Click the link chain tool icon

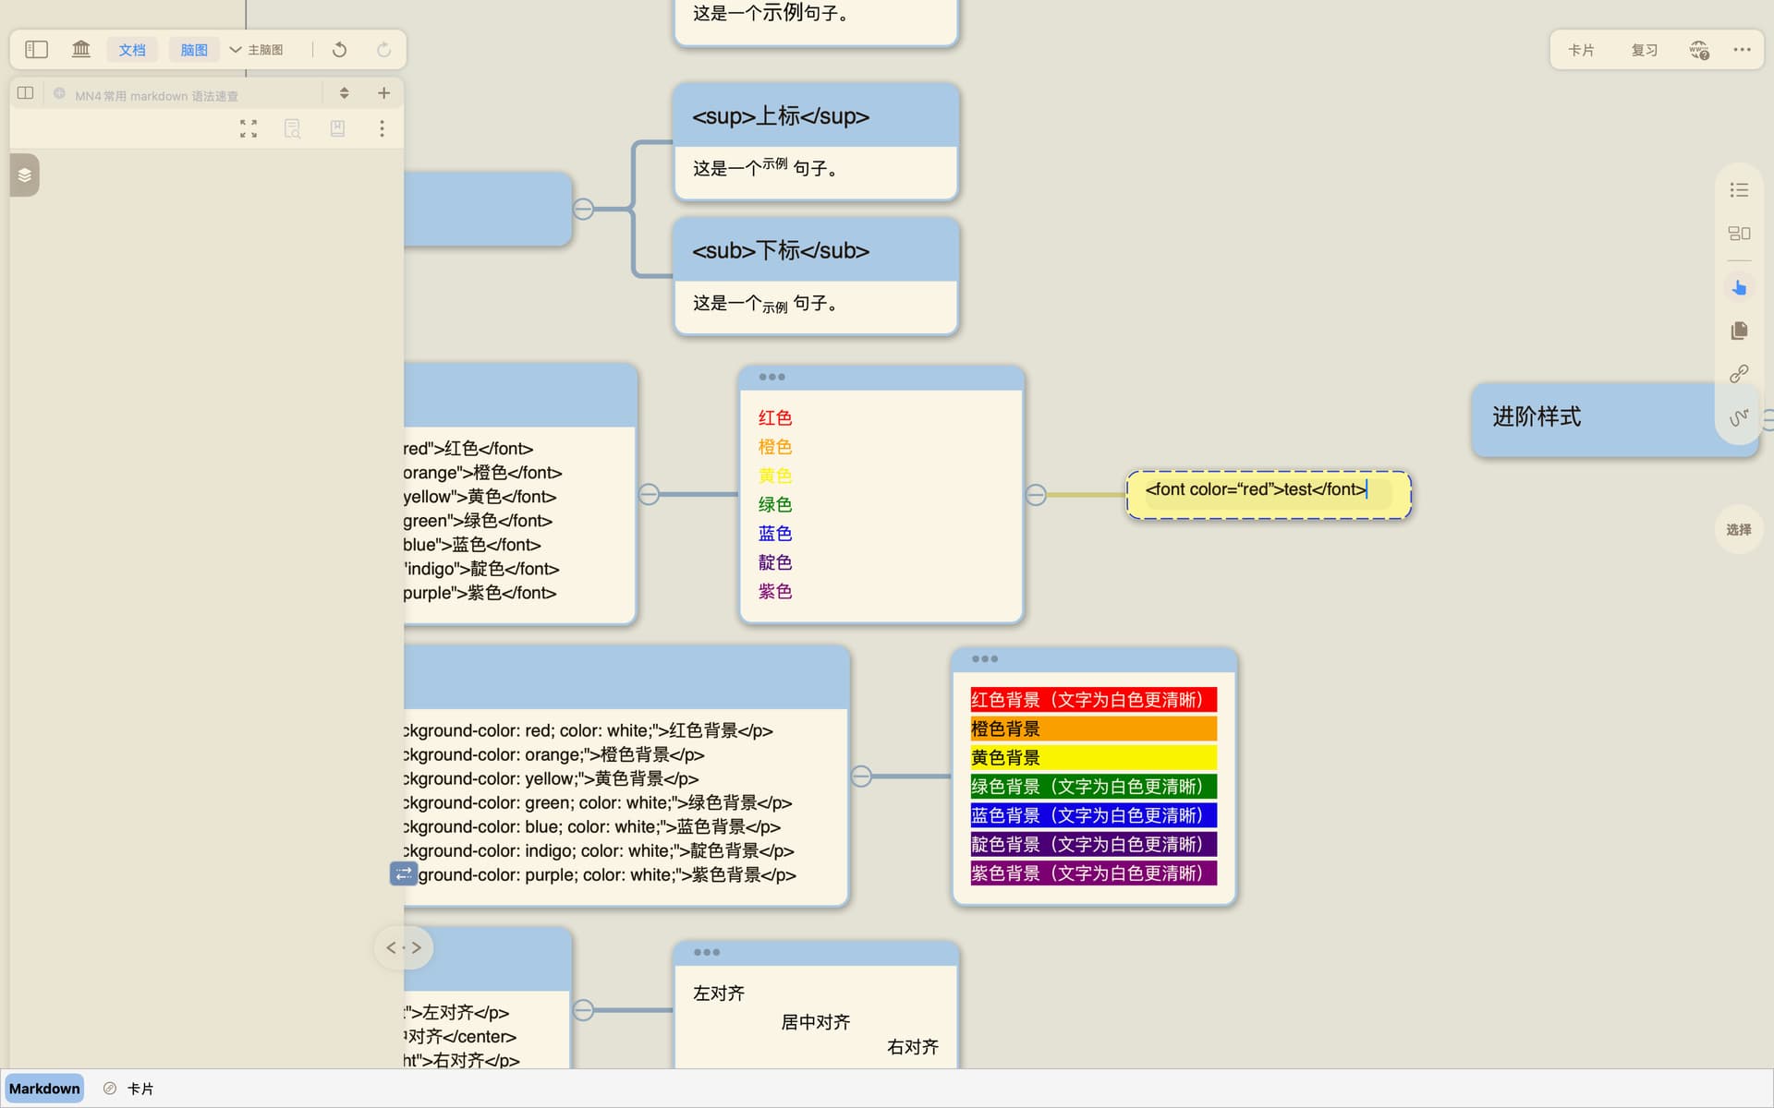(1739, 373)
